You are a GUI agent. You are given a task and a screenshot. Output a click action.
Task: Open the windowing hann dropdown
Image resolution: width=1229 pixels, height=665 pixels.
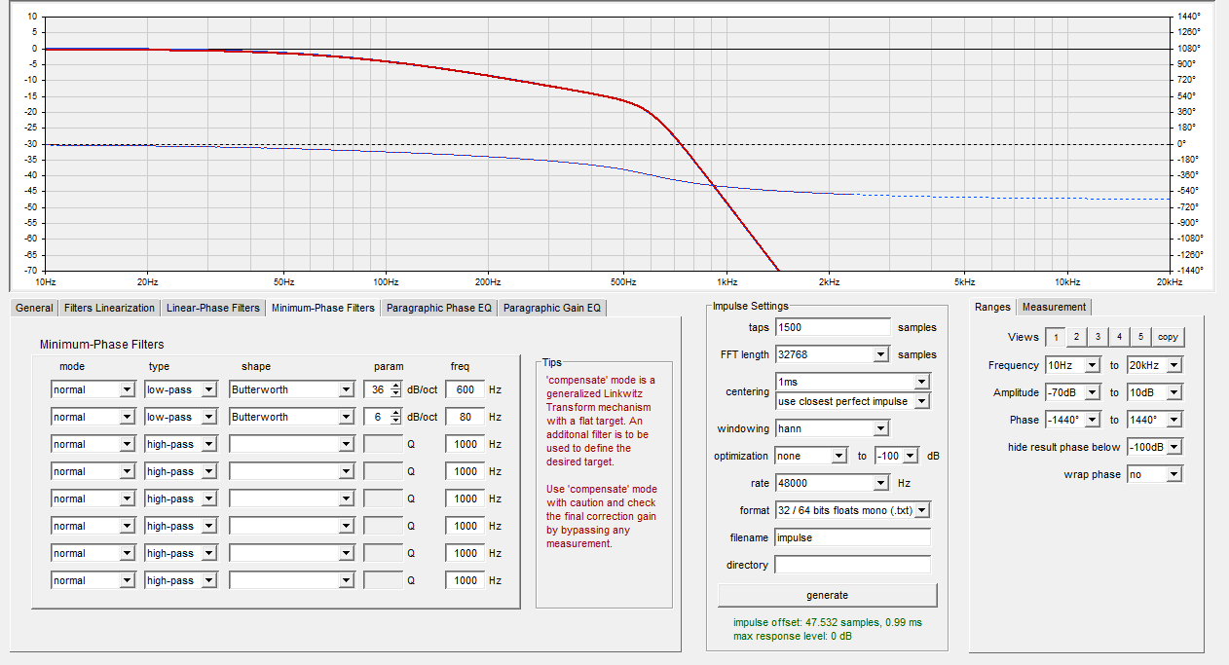pyautogui.click(x=833, y=428)
